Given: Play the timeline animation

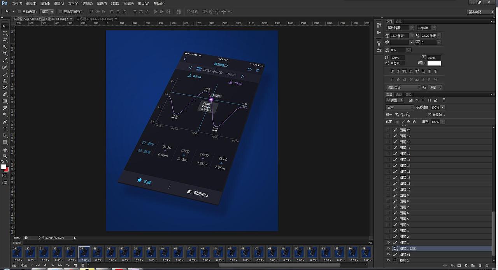Looking at the screenshot, I should [53, 265].
